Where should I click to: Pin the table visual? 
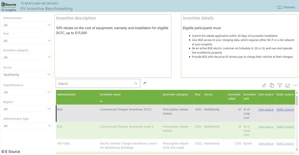[264, 85]
